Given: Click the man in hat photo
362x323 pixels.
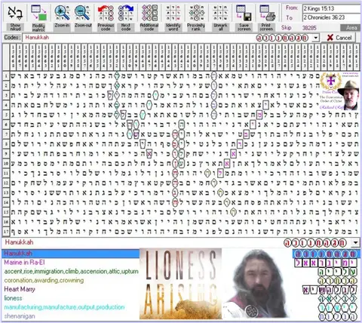Looking at the screenshot, I should (348, 95).
